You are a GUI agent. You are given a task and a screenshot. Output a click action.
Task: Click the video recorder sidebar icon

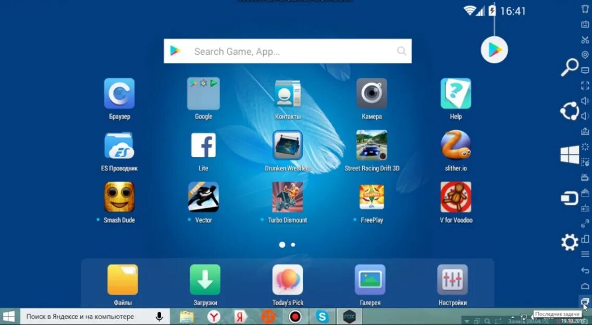coord(585,178)
